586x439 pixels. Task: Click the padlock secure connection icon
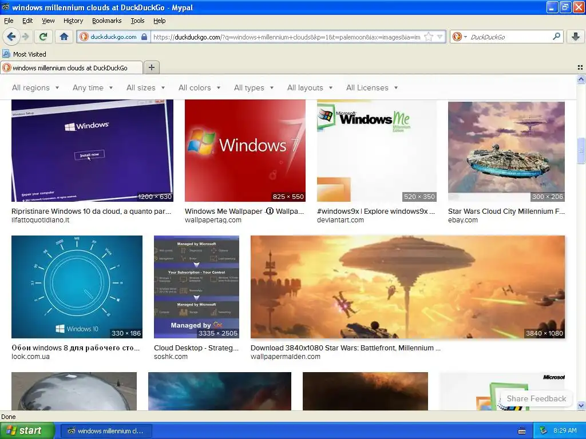tap(144, 37)
